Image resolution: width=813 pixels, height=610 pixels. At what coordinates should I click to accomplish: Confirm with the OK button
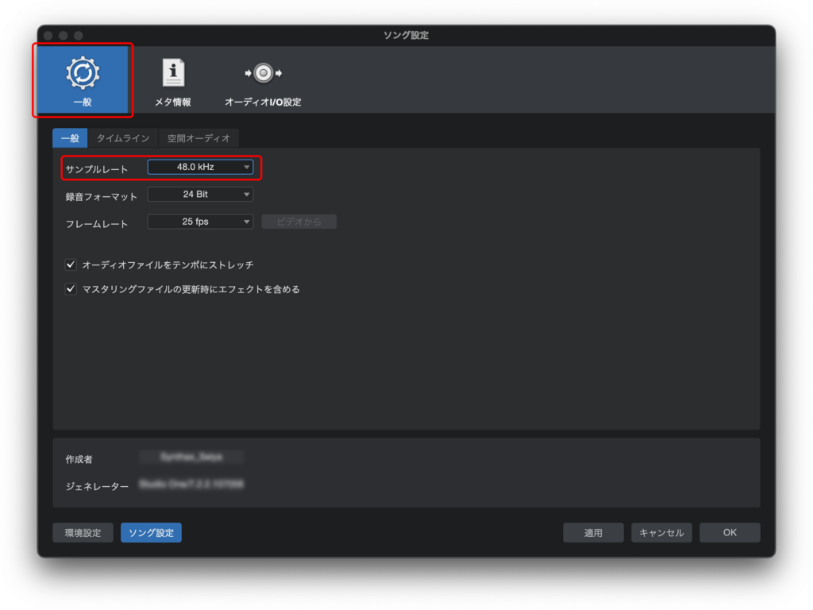(x=730, y=533)
